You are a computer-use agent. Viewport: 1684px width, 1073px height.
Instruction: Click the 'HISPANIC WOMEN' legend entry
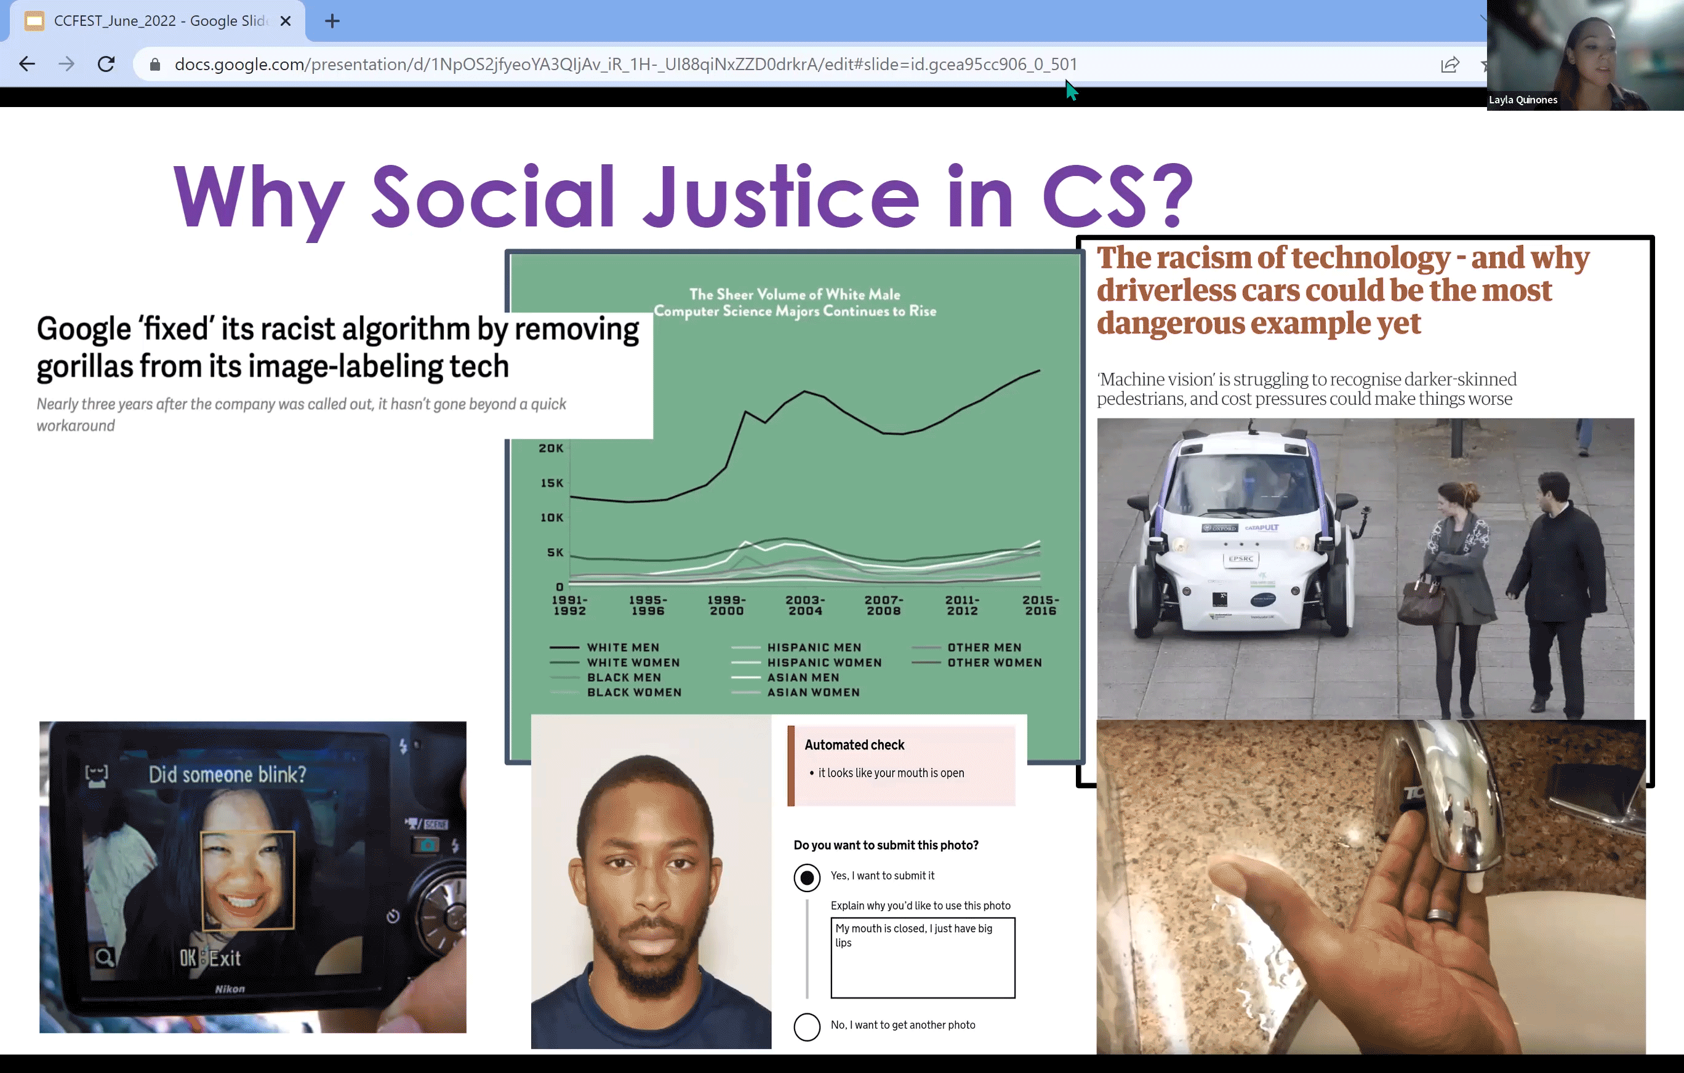[x=806, y=662]
